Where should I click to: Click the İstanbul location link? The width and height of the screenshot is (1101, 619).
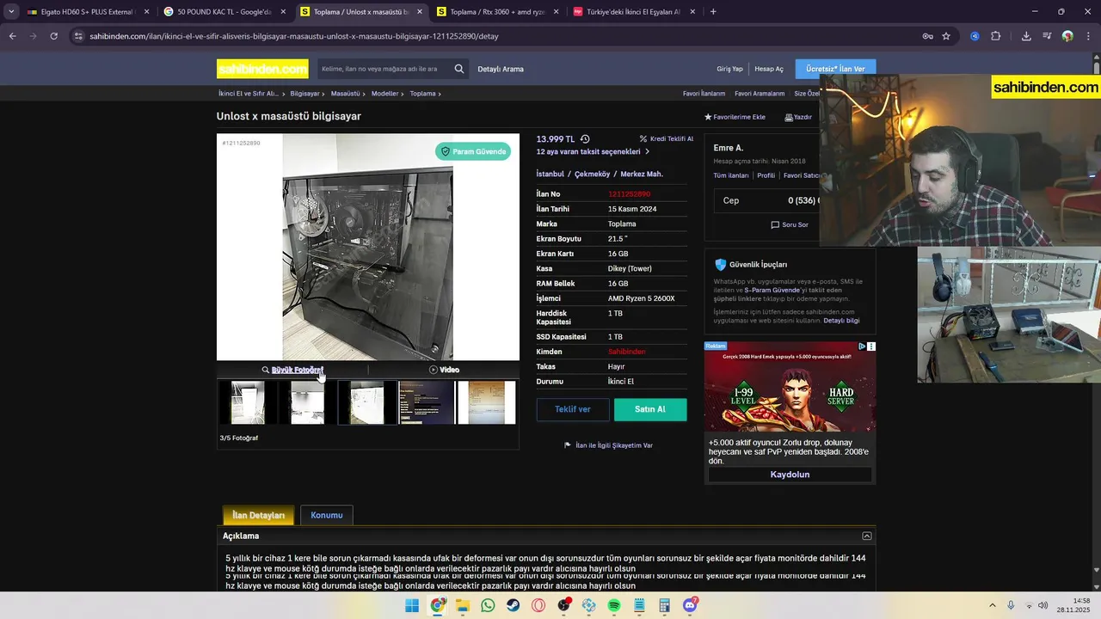click(550, 174)
